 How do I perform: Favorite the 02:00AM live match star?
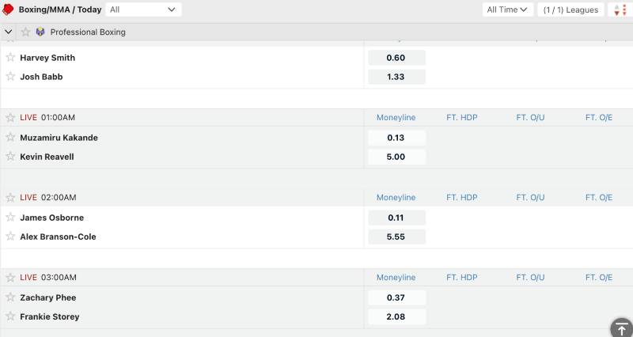10,198
